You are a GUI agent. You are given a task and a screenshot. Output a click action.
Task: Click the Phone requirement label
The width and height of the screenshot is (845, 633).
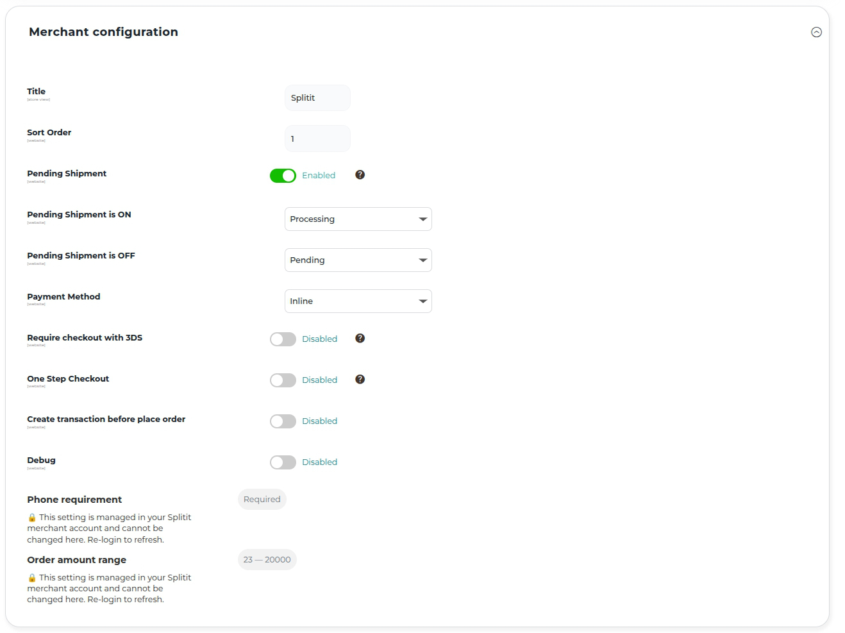point(74,500)
